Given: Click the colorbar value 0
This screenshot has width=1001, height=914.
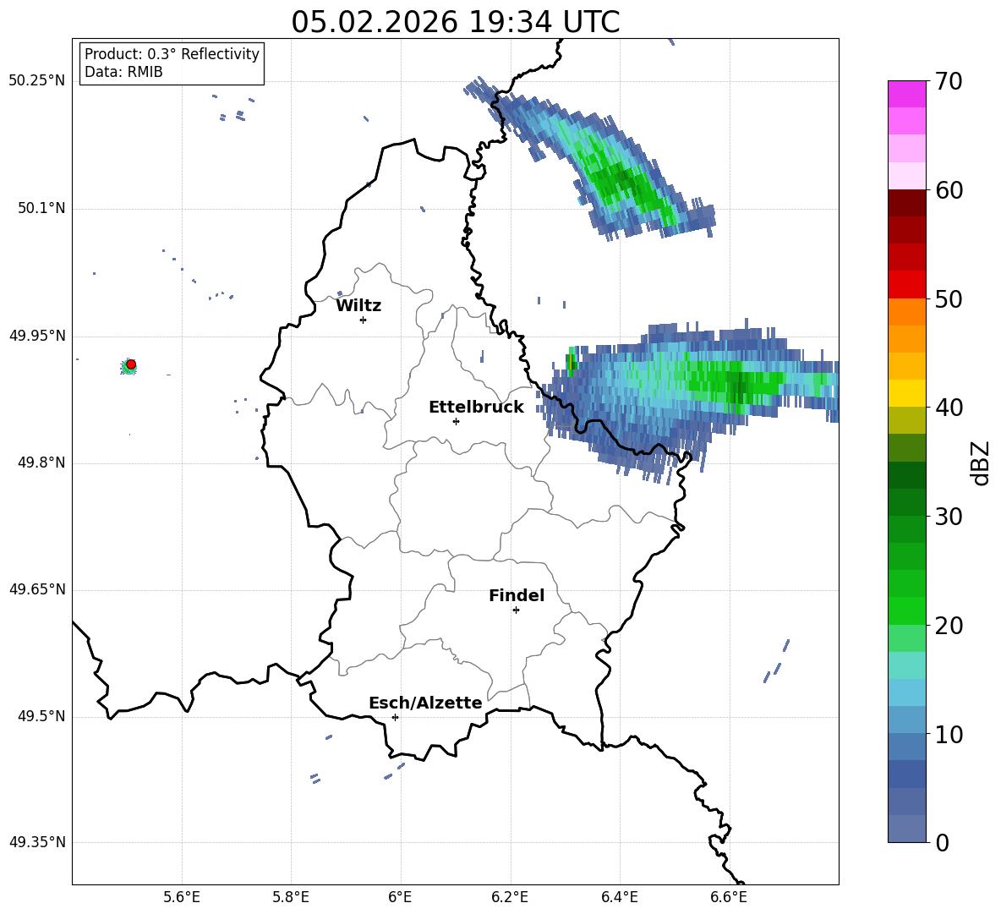Looking at the screenshot, I should pyautogui.click(x=942, y=842).
